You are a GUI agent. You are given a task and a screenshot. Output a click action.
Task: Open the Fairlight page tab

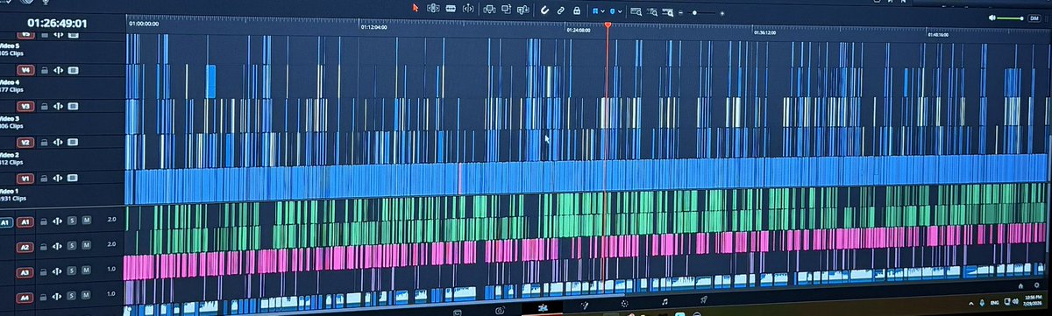coord(664,302)
